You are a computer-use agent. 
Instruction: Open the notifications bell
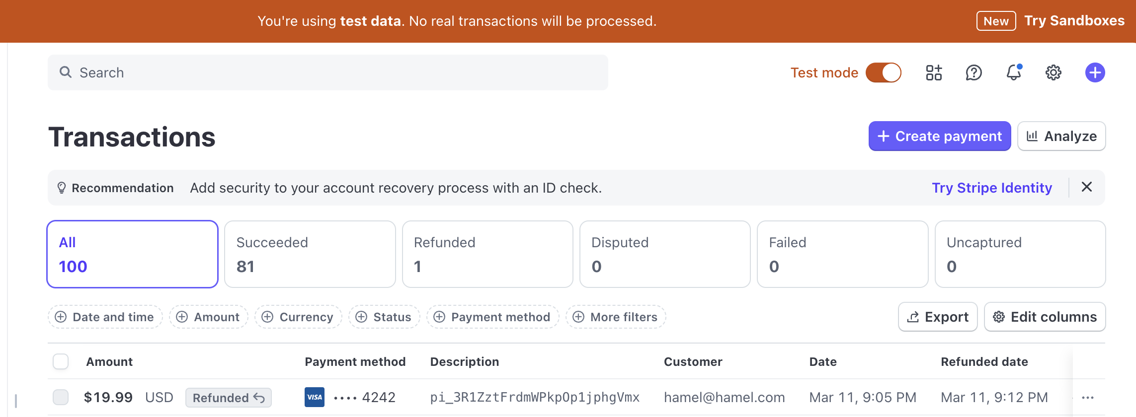tap(1013, 73)
